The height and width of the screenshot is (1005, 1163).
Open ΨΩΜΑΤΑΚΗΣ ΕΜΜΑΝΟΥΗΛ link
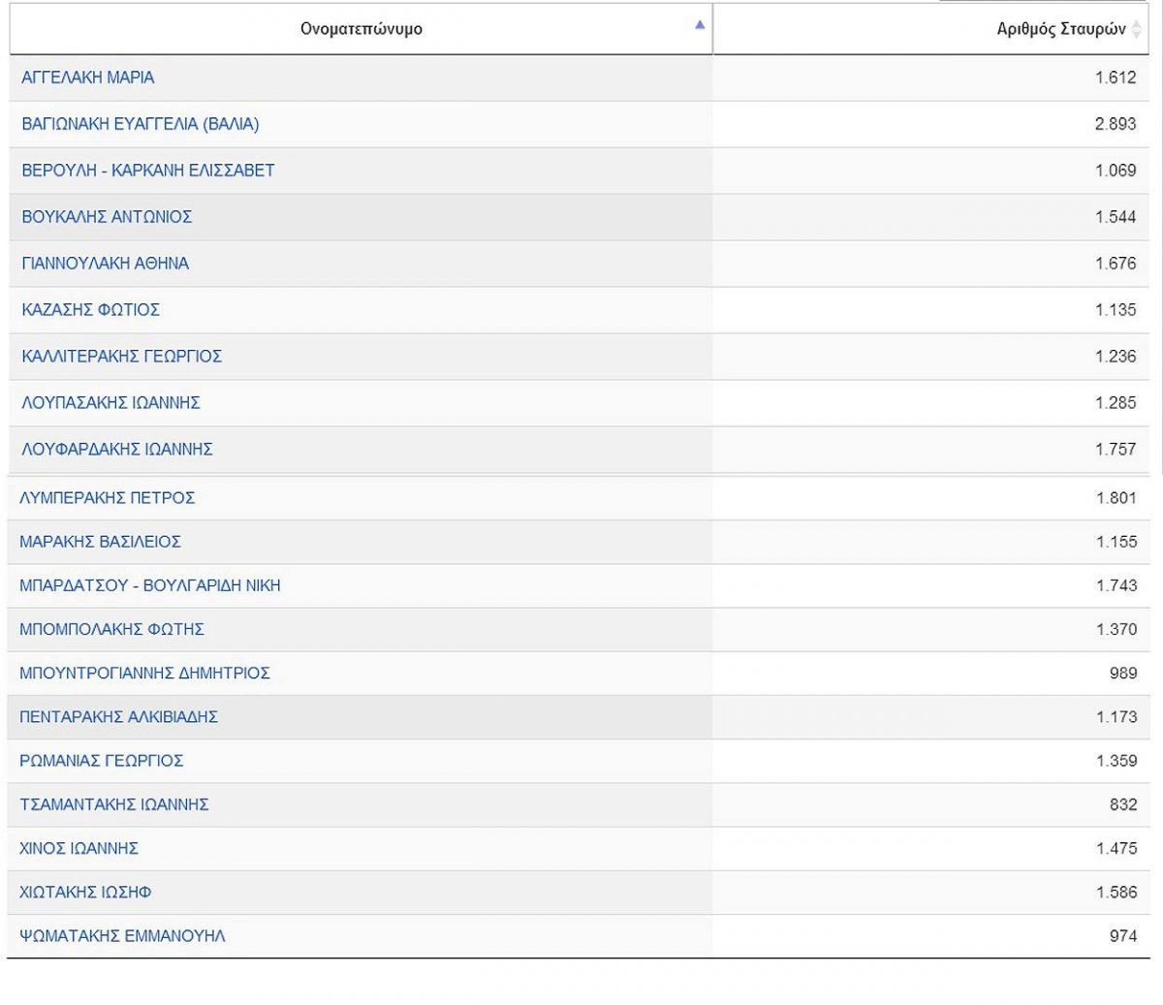pos(122,936)
